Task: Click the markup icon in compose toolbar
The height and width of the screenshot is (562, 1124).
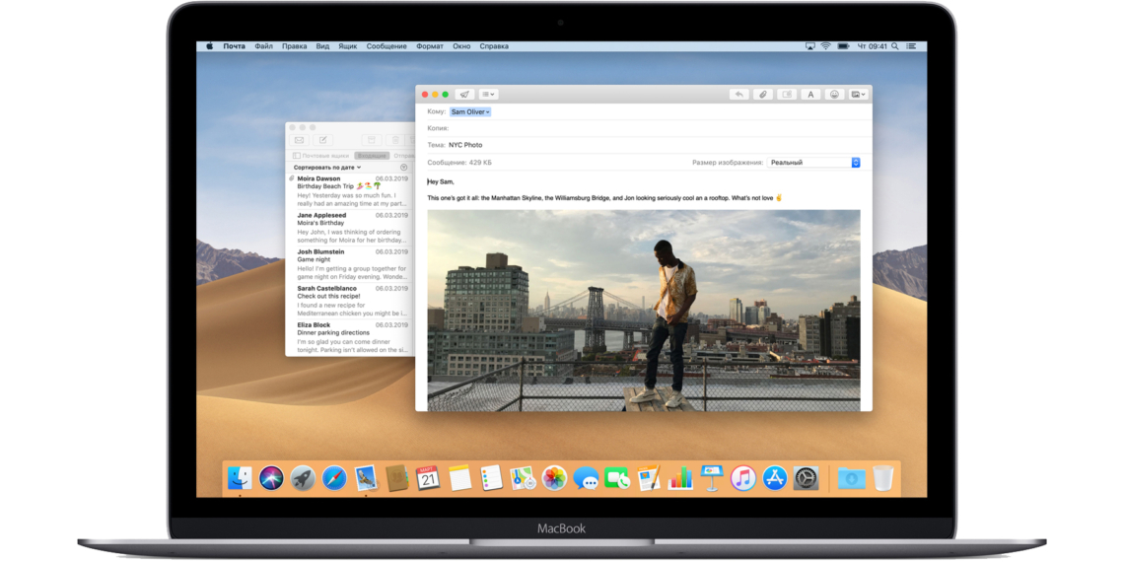Action: (786, 95)
